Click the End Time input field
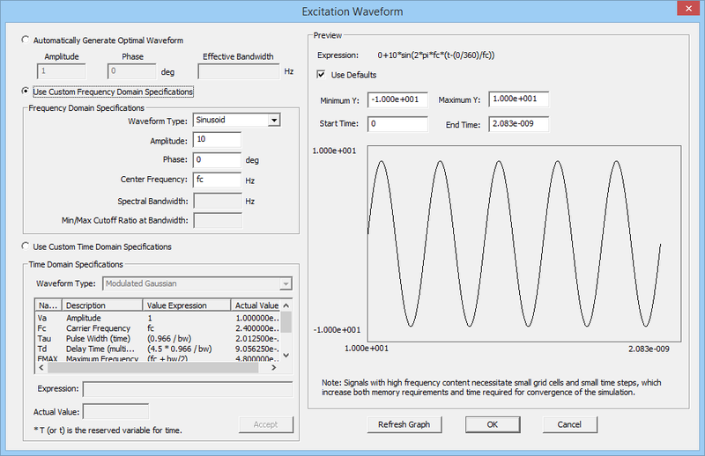The image size is (705, 456). (518, 124)
